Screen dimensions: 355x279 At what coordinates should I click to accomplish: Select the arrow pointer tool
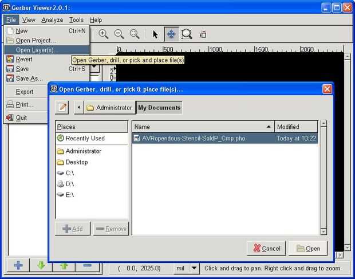click(155, 34)
